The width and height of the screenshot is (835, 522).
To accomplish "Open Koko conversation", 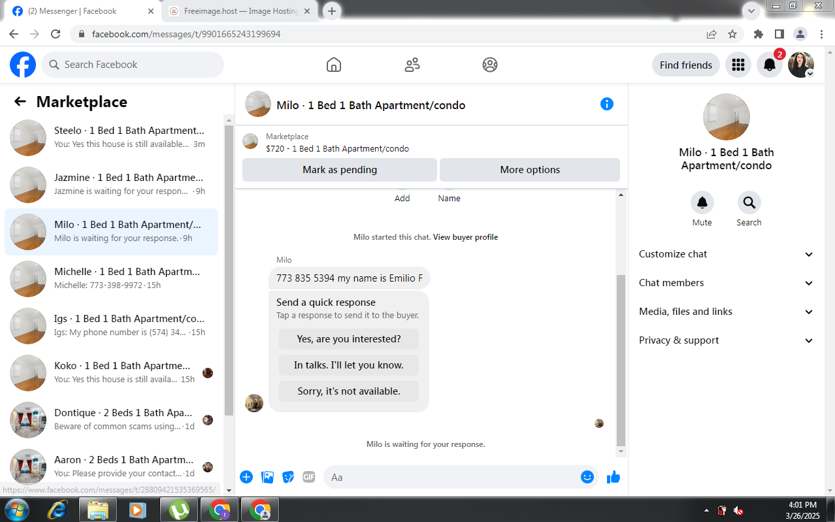I will click(112, 373).
